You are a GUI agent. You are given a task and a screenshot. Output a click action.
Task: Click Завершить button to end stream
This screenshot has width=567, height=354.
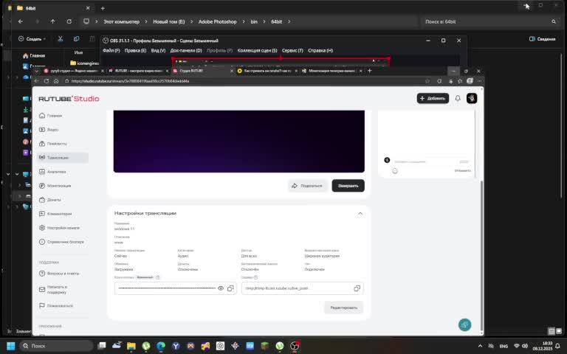coord(348,186)
